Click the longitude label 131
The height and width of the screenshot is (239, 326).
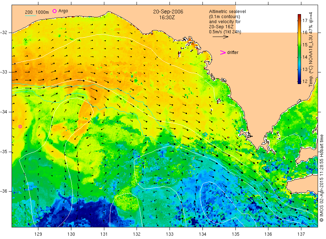tap(104, 234)
